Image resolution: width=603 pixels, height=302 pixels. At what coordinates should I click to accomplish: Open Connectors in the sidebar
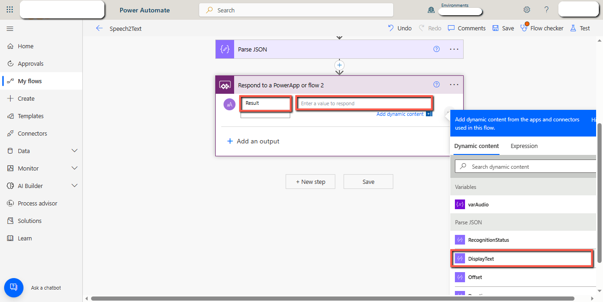(41, 134)
